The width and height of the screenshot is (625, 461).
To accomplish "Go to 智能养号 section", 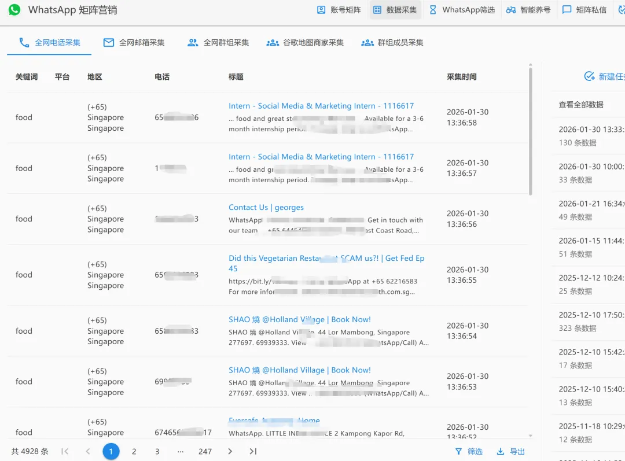I will pyautogui.click(x=528, y=10).
